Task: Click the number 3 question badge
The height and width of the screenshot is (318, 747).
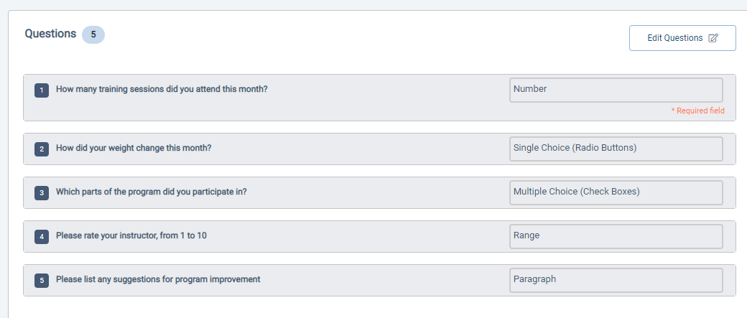Action: tap(42, 192)
